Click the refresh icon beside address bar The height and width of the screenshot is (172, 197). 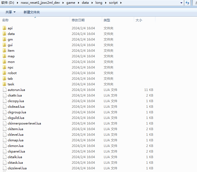187,3
